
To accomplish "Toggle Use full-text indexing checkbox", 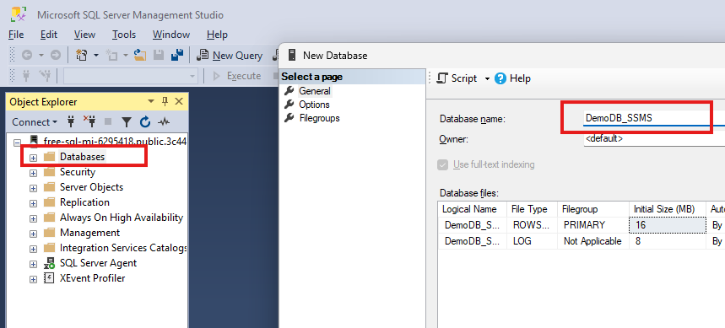I will point(443,165).
